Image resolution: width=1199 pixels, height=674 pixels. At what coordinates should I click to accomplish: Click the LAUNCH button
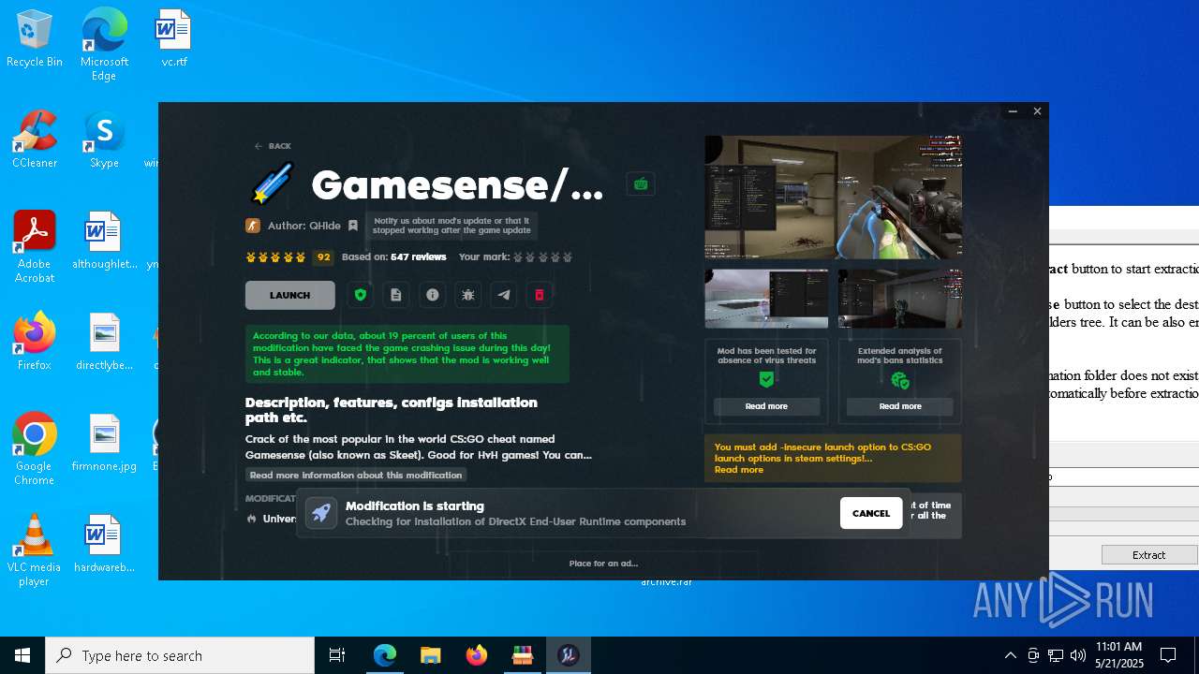289,295
